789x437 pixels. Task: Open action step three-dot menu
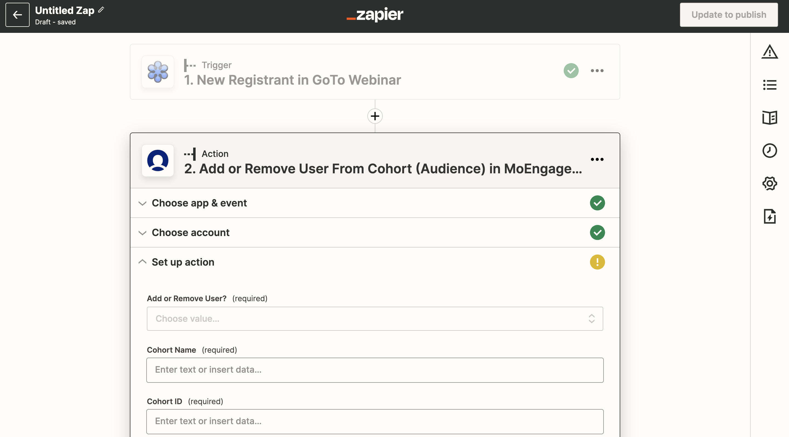coord(597,159)
